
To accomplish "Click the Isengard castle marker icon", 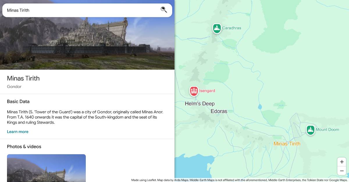I will click(194, 91).
